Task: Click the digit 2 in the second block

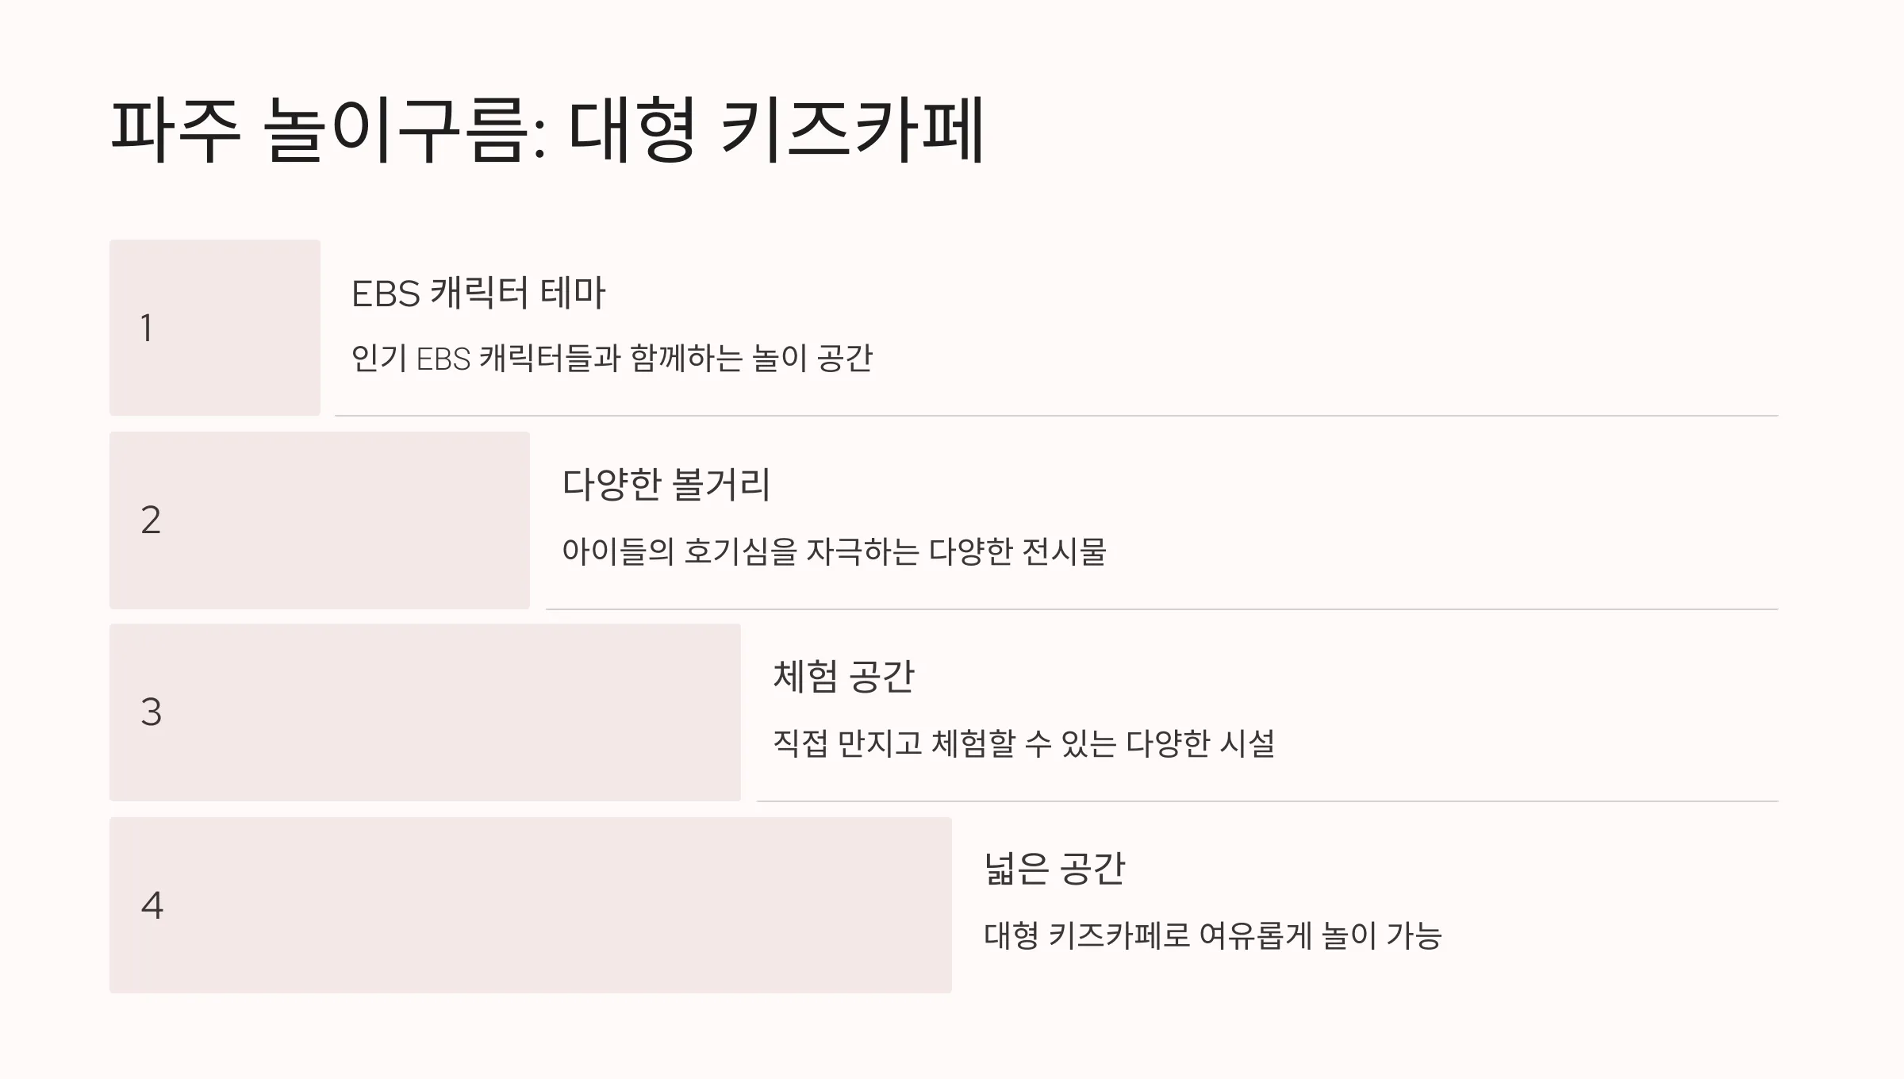Action: (151, 520)
